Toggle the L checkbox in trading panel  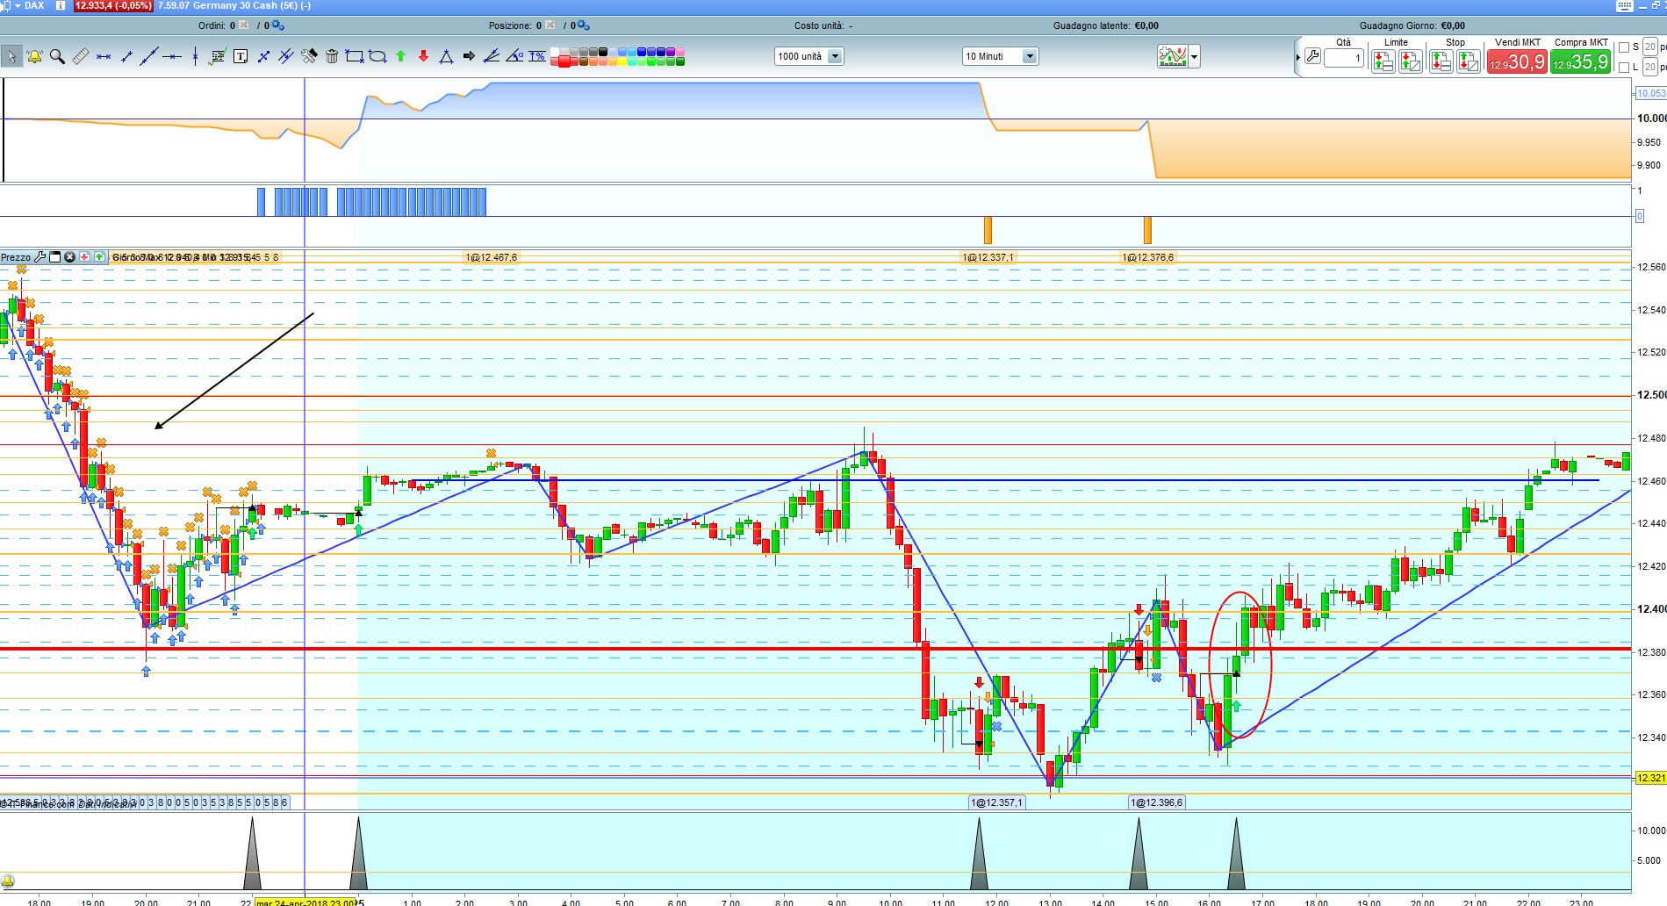pyautogui.click(x=1624, y=67)
